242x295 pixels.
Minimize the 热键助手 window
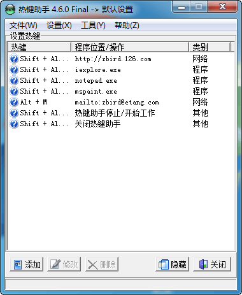click(181, 7)
